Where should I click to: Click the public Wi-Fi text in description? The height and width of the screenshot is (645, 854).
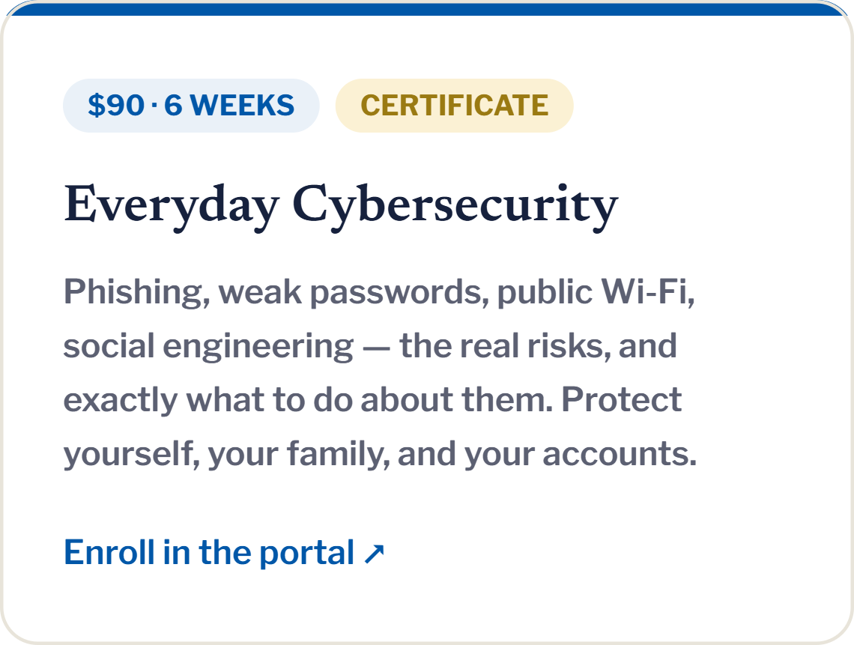[x=596, y=293]
